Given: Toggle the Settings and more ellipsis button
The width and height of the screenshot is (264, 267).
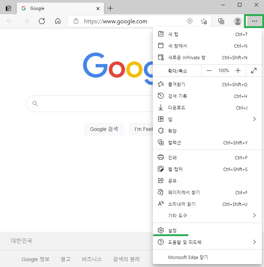Looking at the screenshot, I should [254, 21].
